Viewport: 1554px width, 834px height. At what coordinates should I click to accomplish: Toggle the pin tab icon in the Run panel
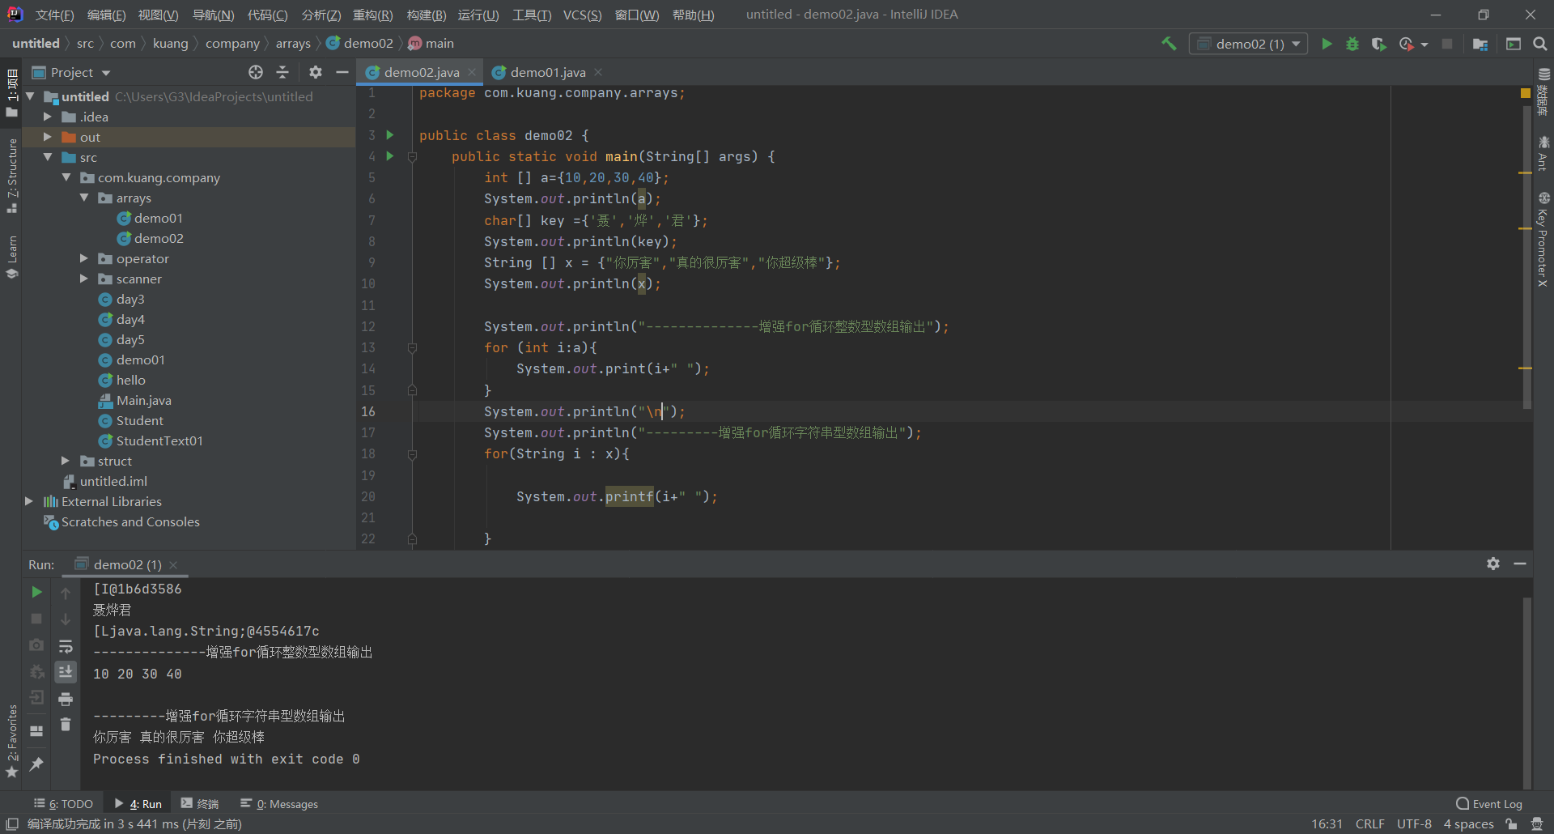tap(36, 764)
